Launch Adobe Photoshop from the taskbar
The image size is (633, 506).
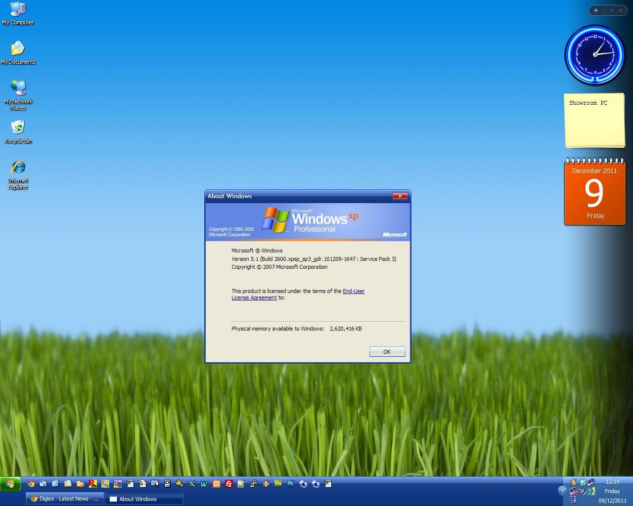291,484
